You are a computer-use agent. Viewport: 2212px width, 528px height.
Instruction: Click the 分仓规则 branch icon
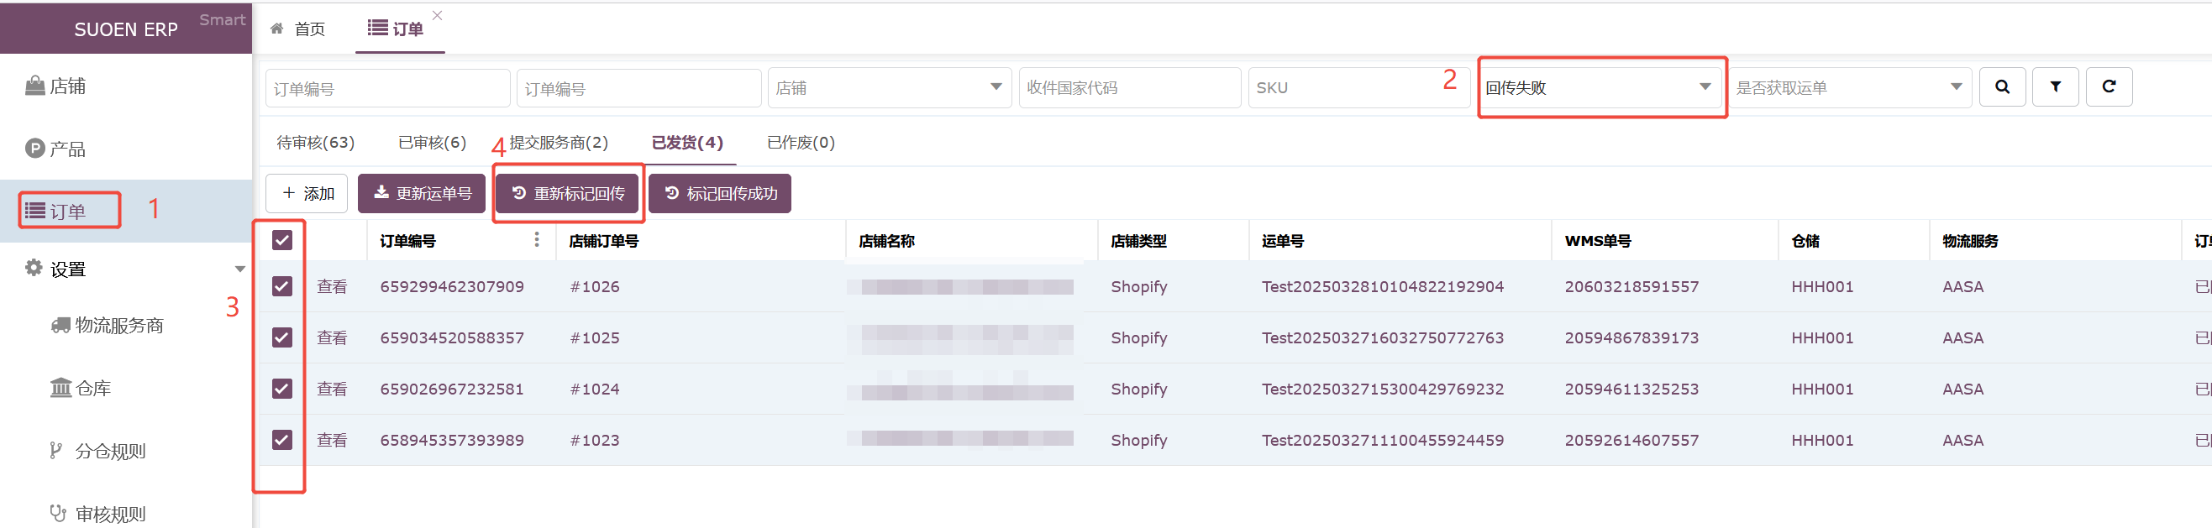(55, 451)
